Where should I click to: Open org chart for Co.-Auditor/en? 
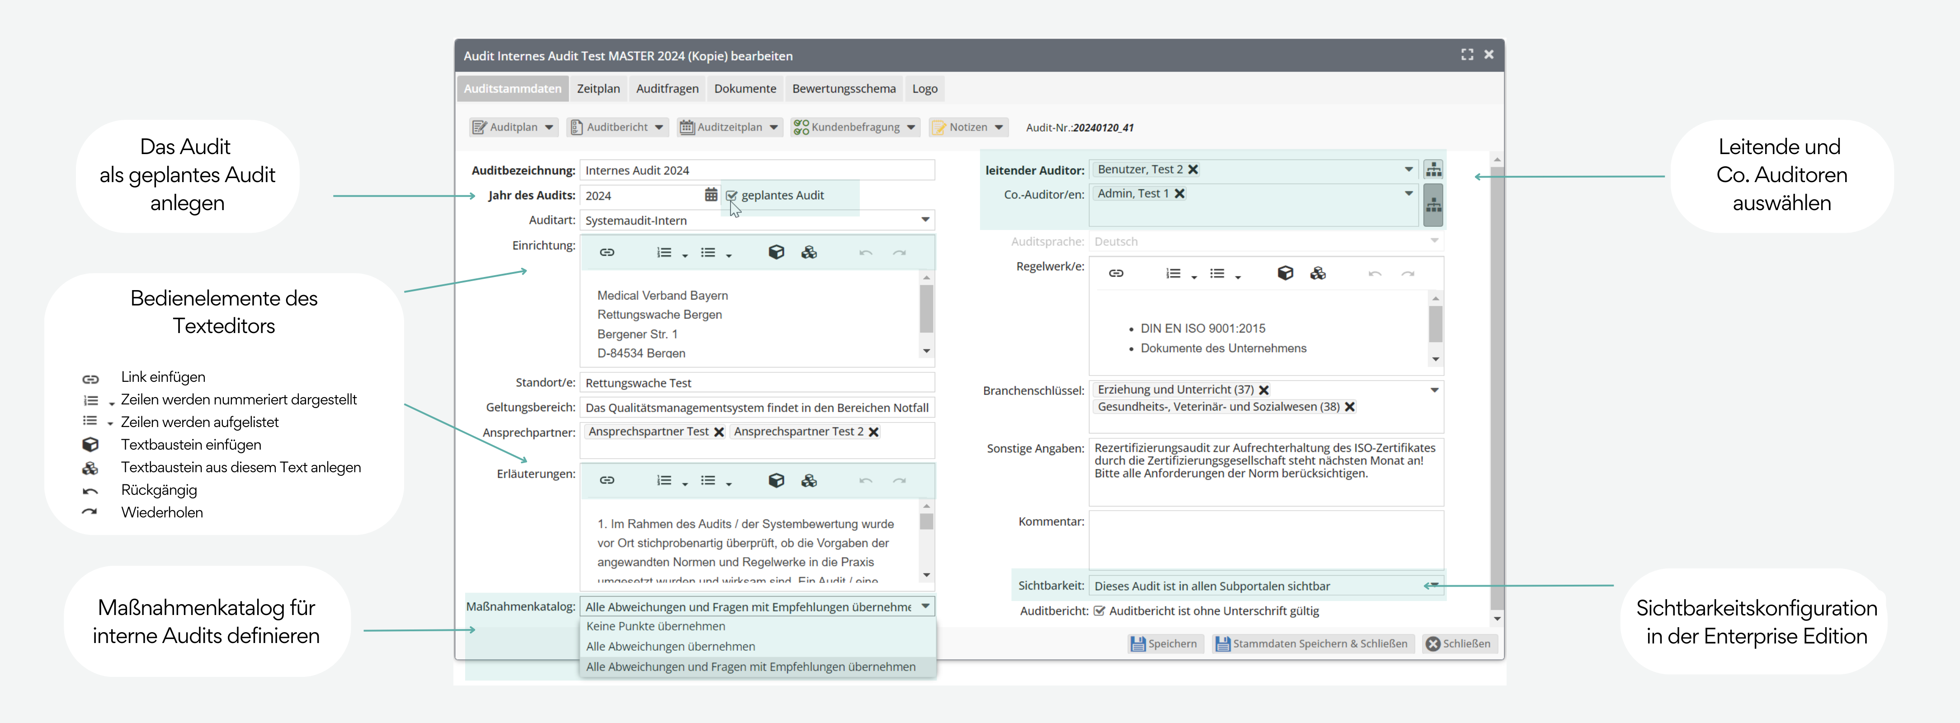point(1433,205)
